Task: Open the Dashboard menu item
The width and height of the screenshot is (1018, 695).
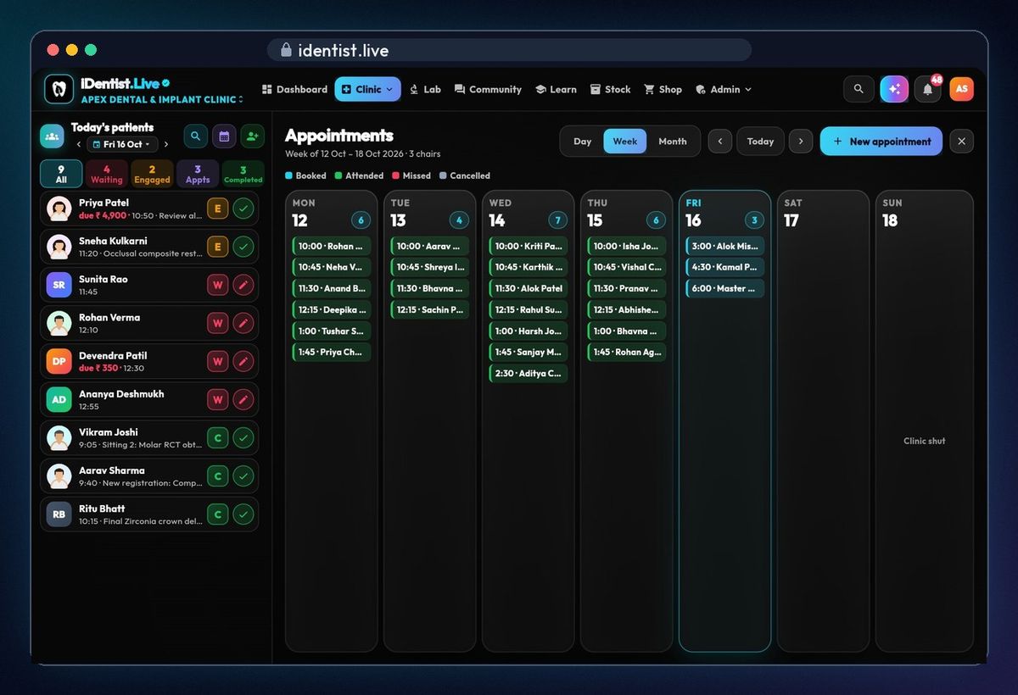Action: pos(294,89)
